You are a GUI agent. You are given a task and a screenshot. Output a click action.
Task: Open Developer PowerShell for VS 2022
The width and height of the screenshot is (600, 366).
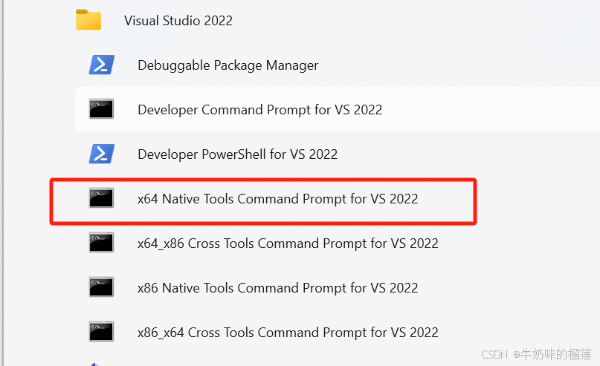click(238, 154)
